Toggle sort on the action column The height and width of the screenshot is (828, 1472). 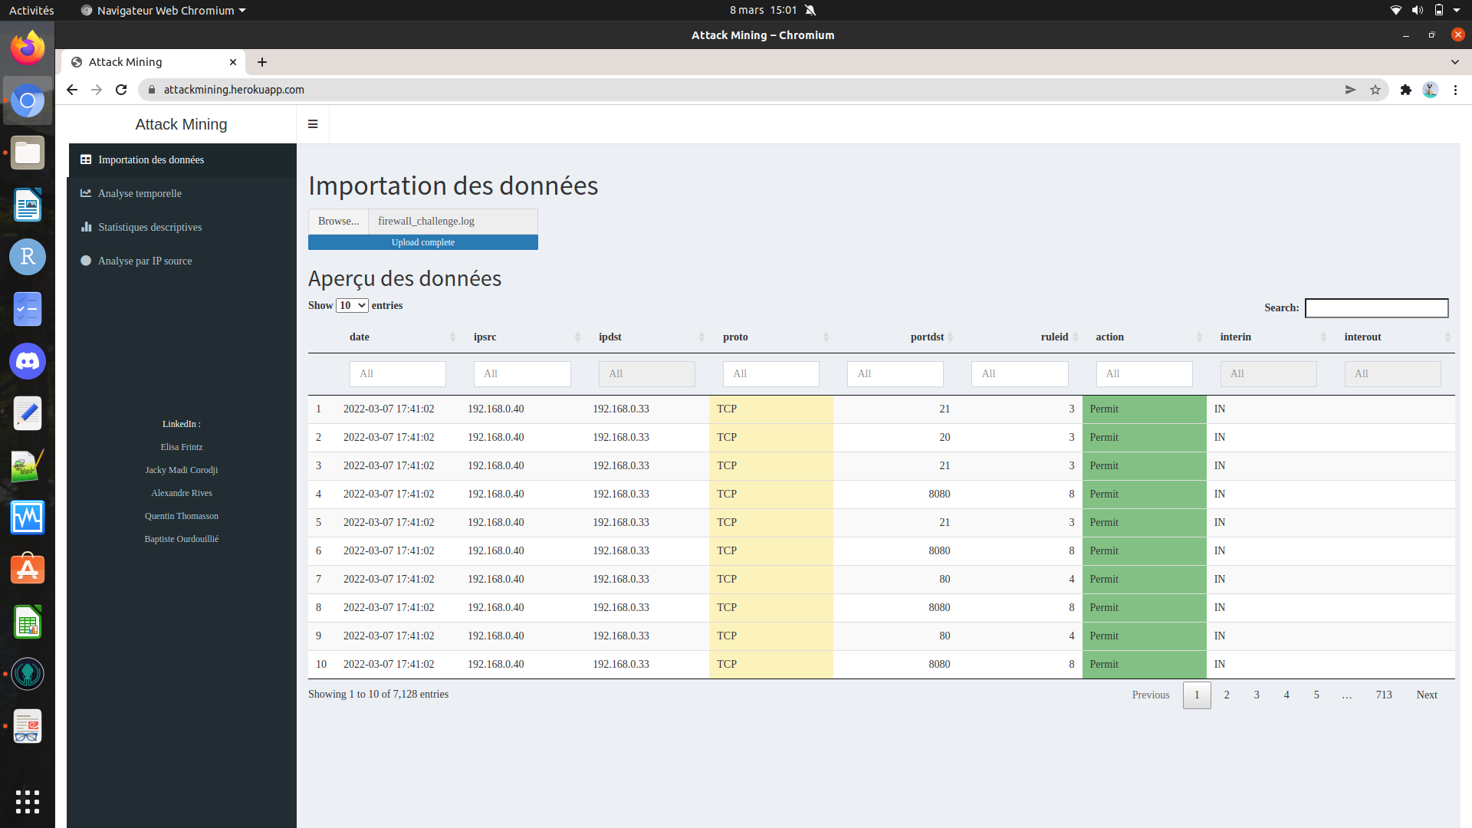[x=1109, y=337]
